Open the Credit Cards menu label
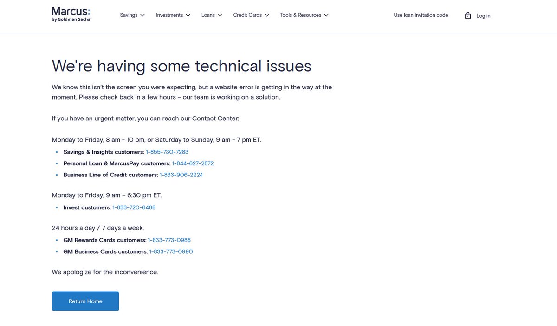 [x=247, y=15]
